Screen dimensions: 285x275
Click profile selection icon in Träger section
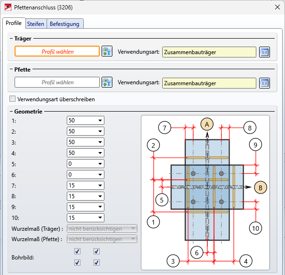click(x=107, y=51)
